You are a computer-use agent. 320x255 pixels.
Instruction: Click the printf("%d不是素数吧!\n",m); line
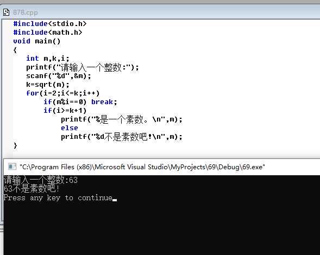click(x=122, y=137)
